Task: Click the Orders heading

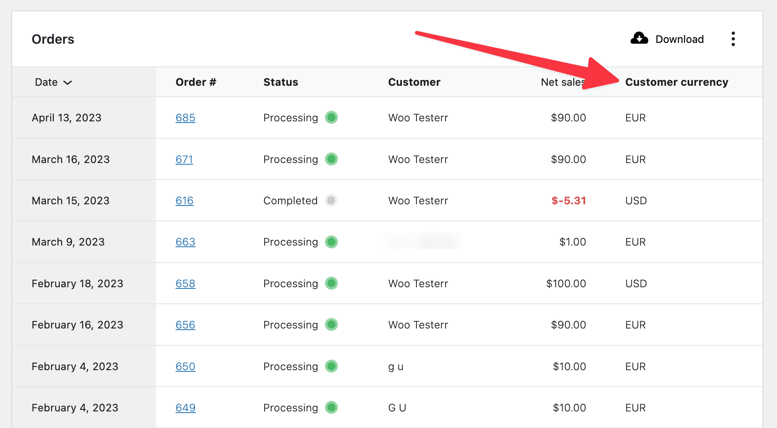Action: click(53, 38)
